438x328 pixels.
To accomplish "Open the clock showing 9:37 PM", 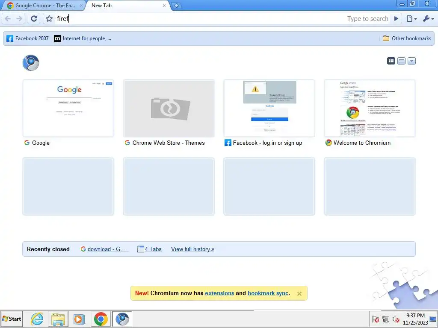I will (x=415, y=319).
